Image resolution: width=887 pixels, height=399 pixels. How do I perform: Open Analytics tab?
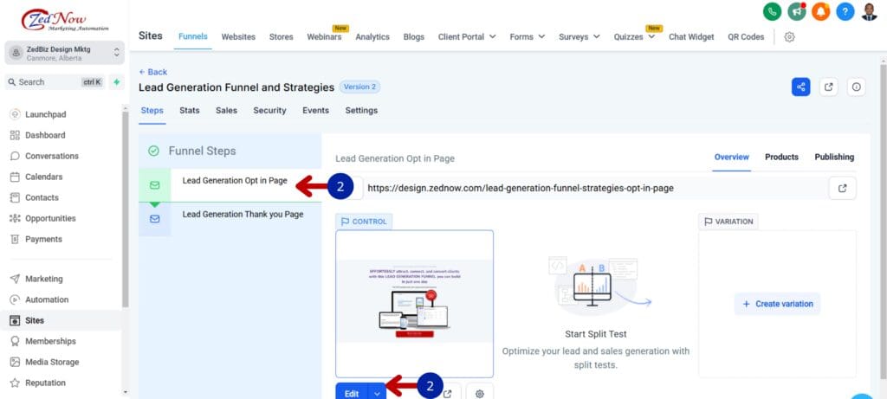(x=372, y=36)
